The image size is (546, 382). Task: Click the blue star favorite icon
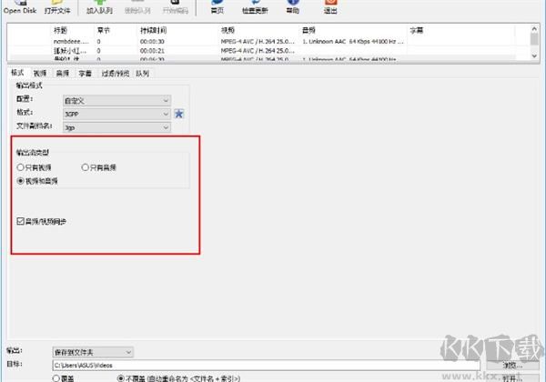(x=179, y=114)
